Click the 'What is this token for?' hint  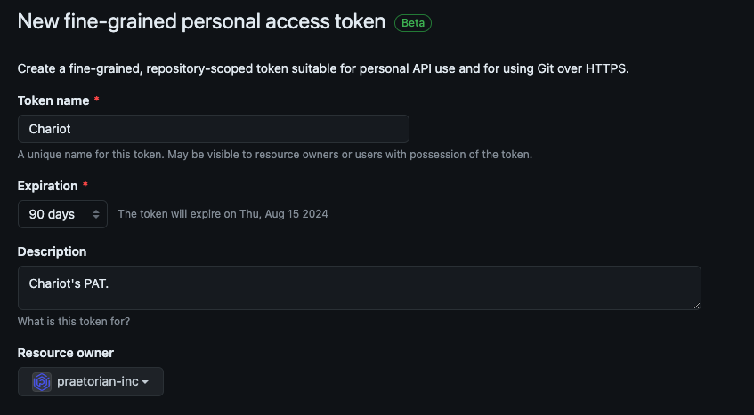74,322
